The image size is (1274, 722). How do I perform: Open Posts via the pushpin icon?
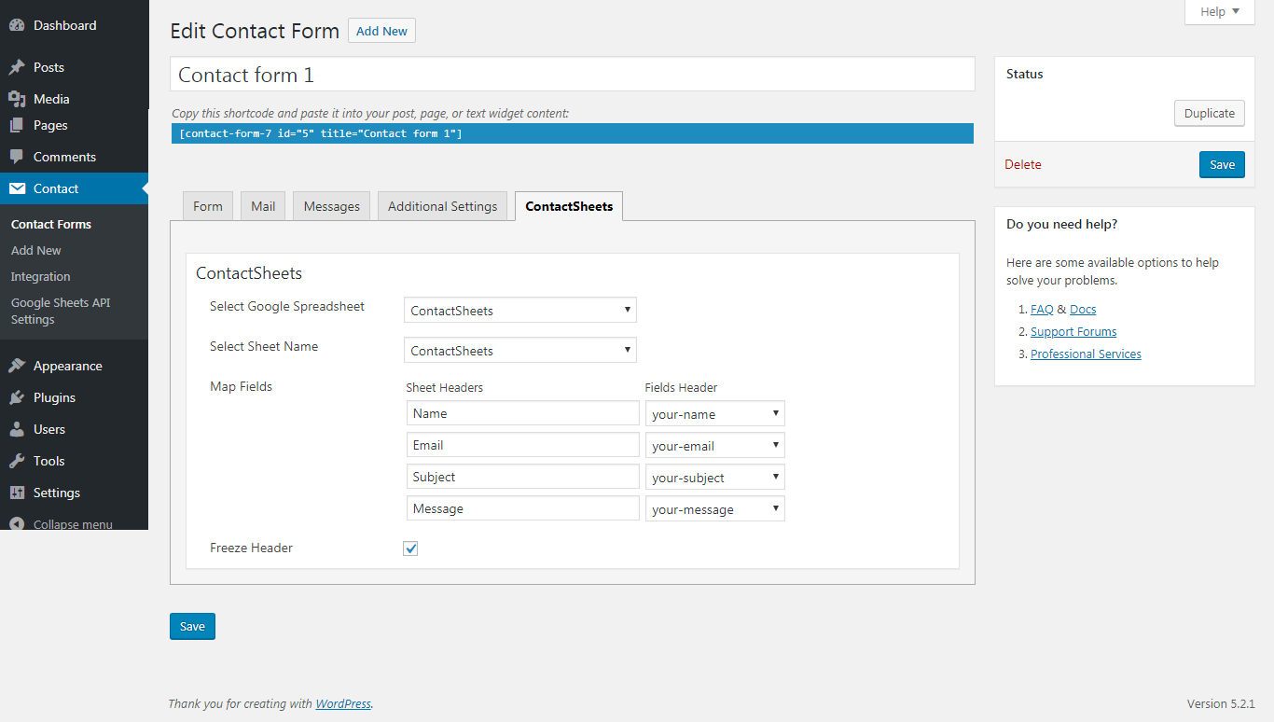17,67
